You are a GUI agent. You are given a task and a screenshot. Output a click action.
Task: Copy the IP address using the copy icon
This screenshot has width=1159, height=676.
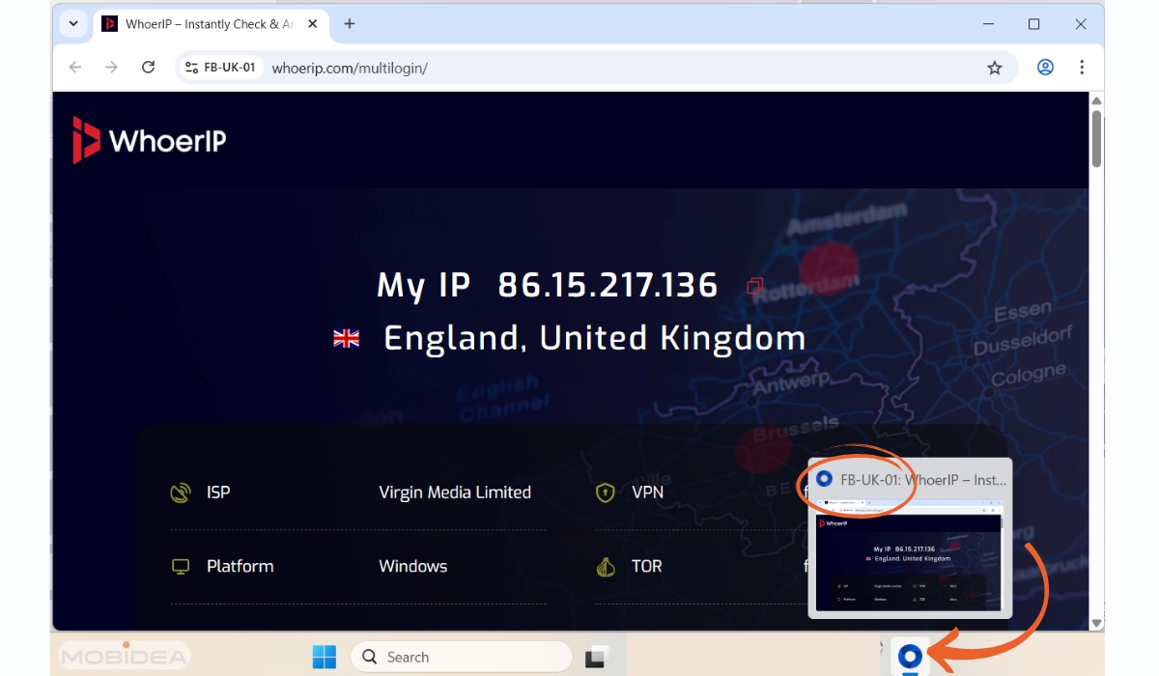(x=753, y=285)
